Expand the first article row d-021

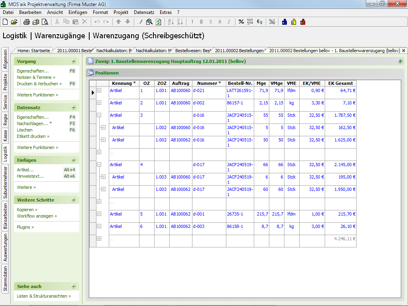point(99,90)
